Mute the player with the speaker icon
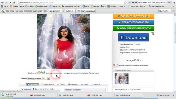176x99 pixels. click(x=139, y=2)
